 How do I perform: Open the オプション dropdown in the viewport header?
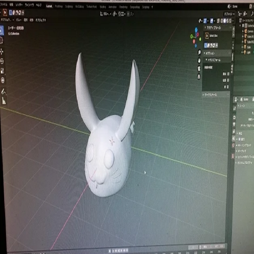(229, 14)
